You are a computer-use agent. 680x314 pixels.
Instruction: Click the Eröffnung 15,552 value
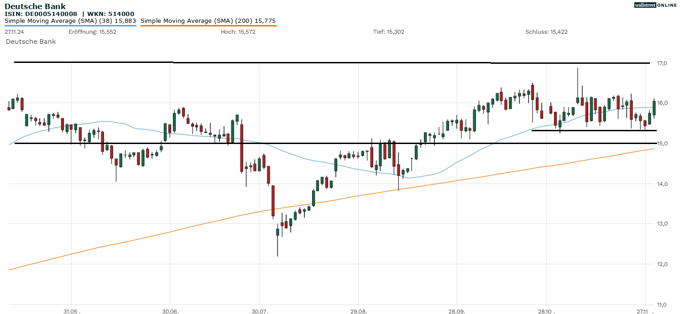point(86,32)
